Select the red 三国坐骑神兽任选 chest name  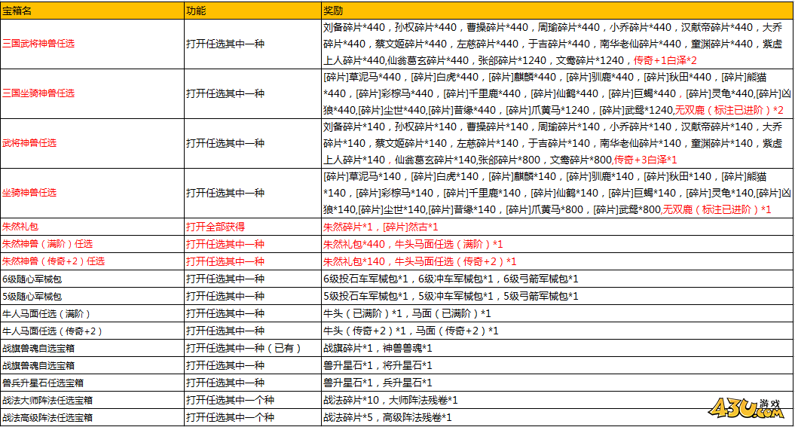[x=38, y=93]
